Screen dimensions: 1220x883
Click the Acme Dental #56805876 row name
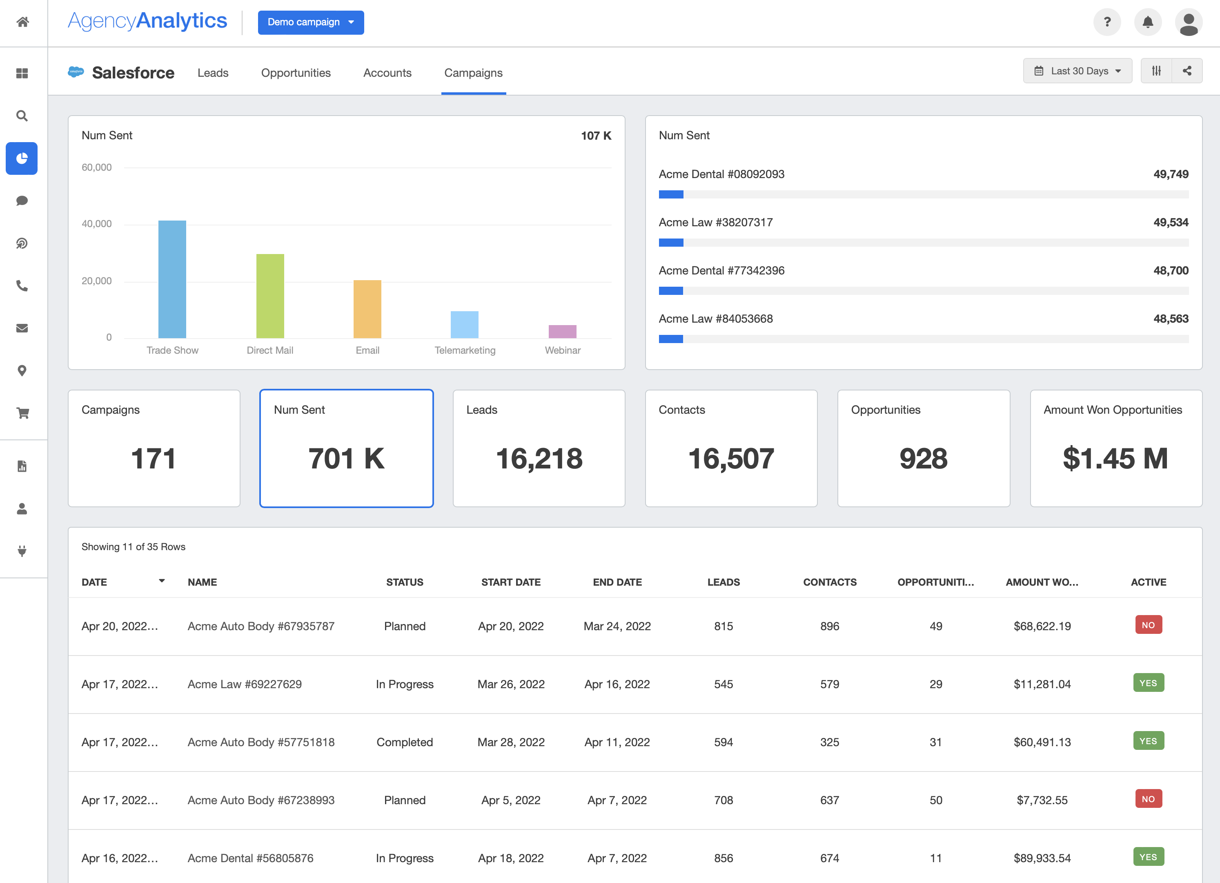coord(251,858)
